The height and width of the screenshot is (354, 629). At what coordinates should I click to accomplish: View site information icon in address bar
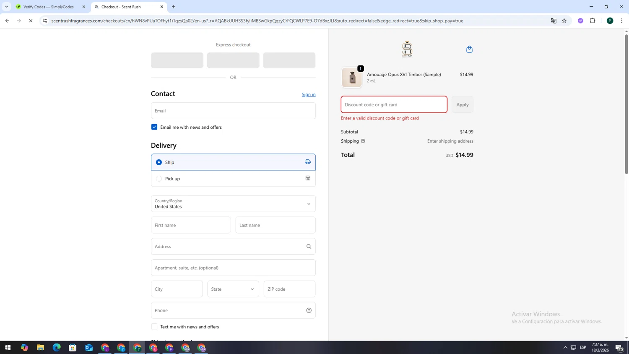pos(45,21)
